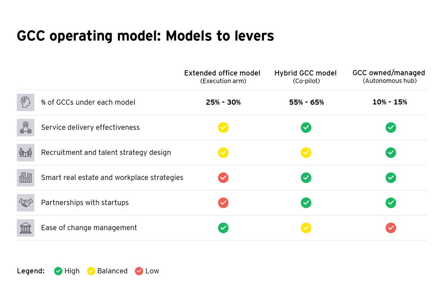This screenshot has width=444, height=295.
Task: Click the green check for Extended office change management
Action: (223, 228)
